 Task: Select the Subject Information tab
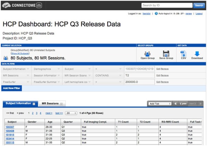click(x=18, y=103)
